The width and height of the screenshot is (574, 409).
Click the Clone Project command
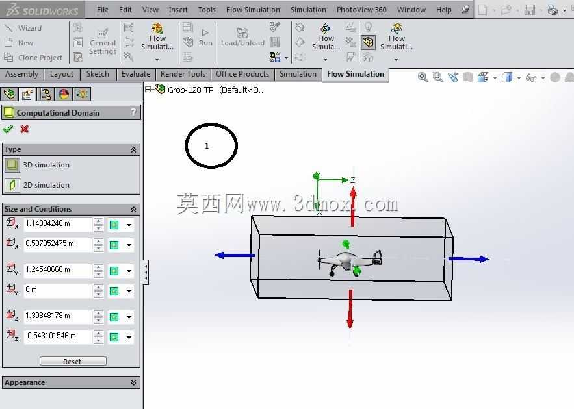pos(33,58)
